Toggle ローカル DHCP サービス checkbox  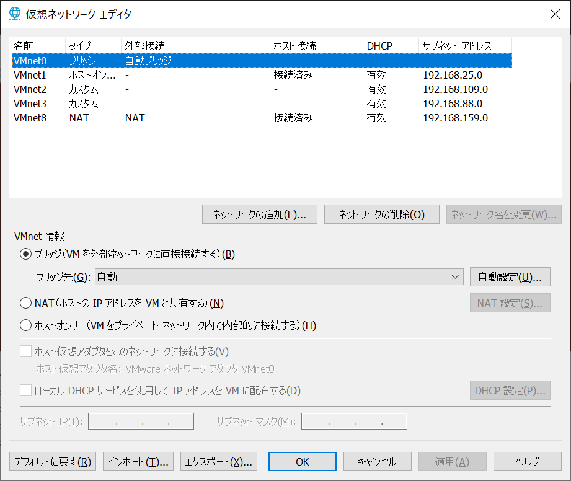click(x=25, y=391)
